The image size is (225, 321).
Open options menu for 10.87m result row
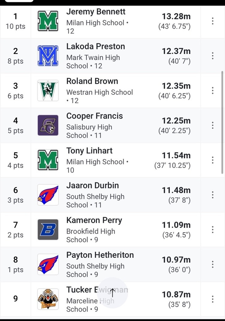(x=212, y=299)
